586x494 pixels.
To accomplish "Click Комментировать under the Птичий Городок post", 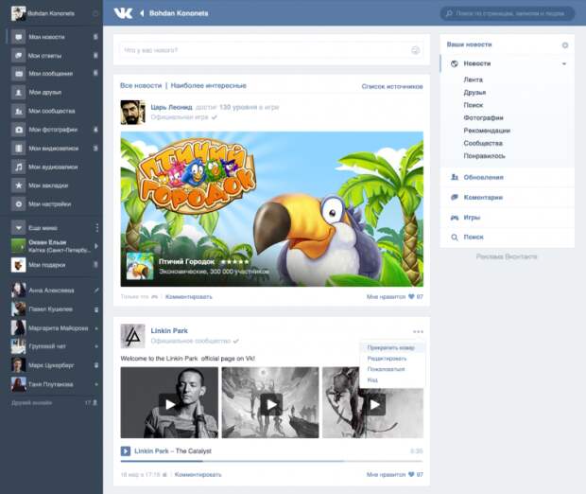I will click(x=189, y=297).
